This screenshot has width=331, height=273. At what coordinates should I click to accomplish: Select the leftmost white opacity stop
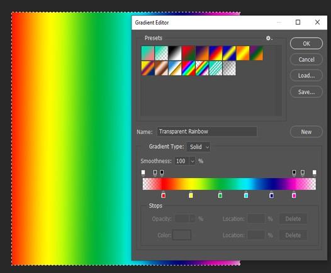click(x=143, y=173)
